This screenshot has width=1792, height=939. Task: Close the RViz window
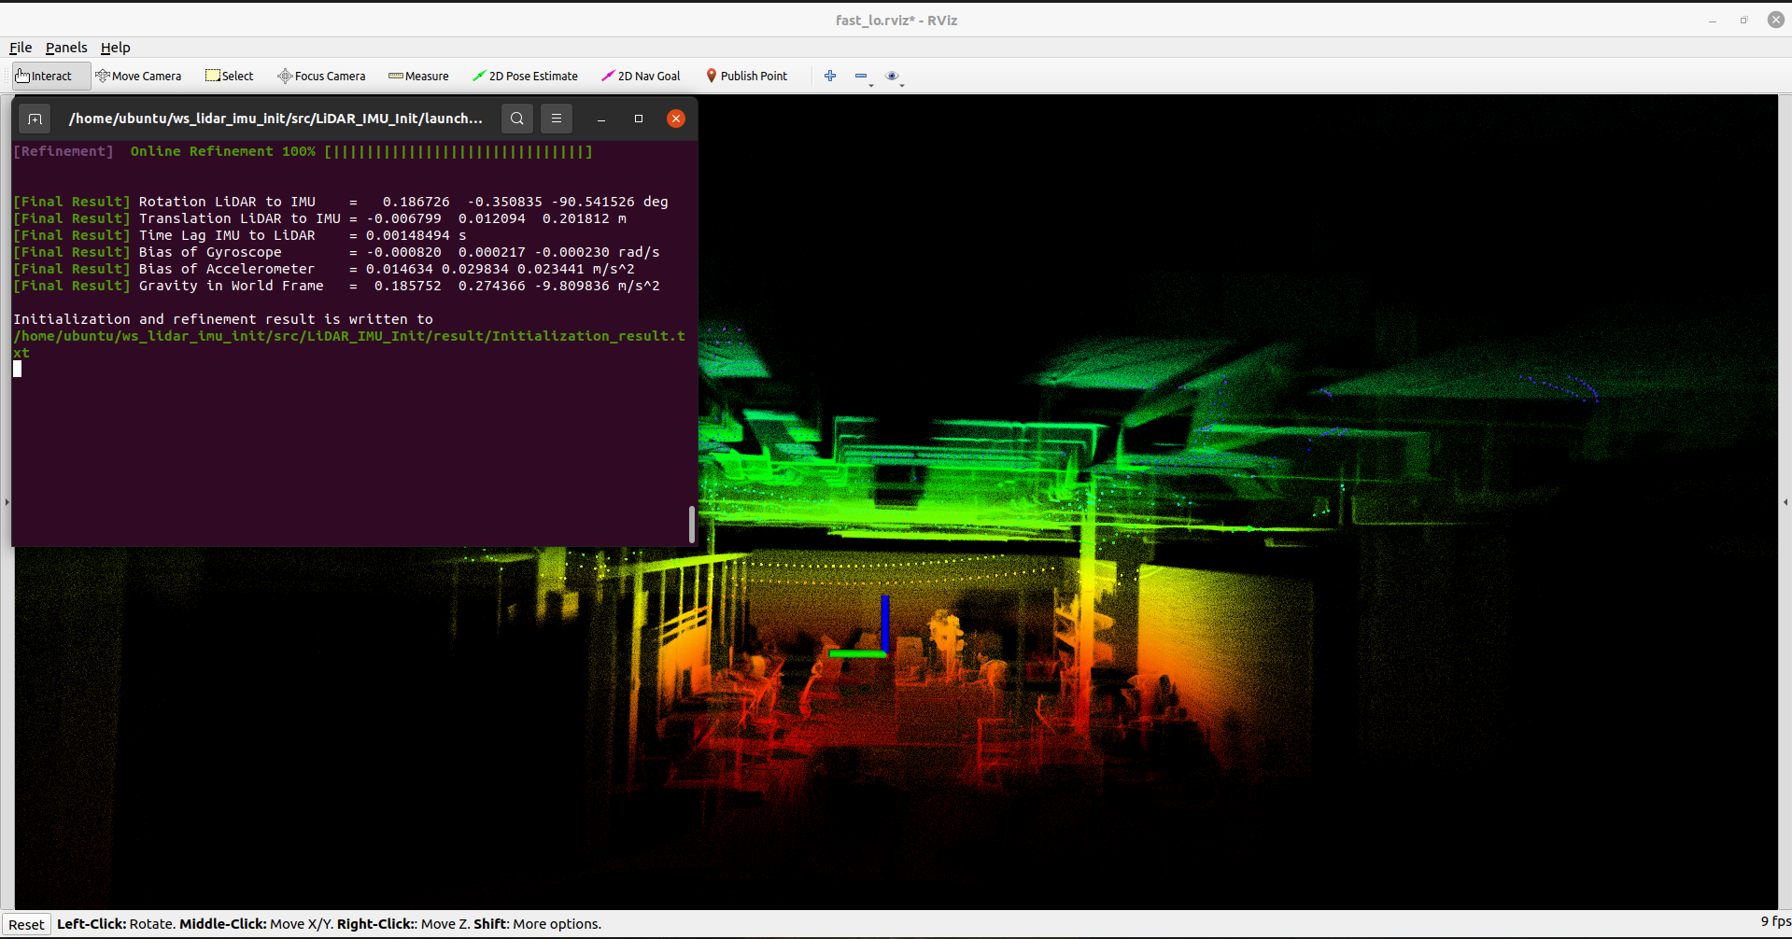(x=1776, y=20)
